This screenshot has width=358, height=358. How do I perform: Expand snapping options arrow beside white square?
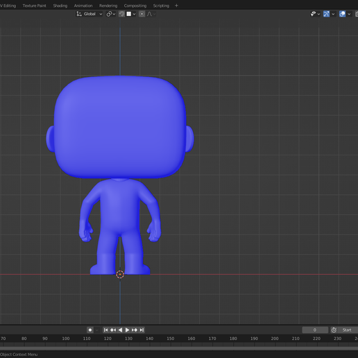(134, 14)
